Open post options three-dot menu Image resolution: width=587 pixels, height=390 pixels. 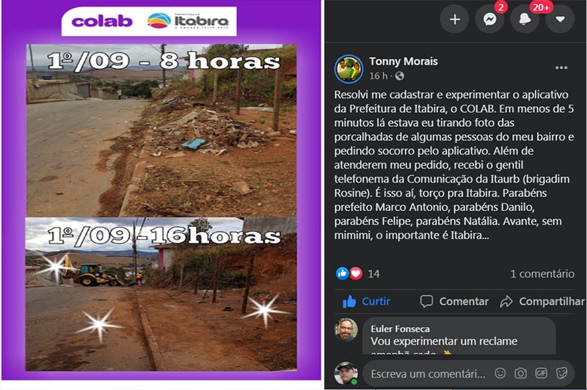561,67
